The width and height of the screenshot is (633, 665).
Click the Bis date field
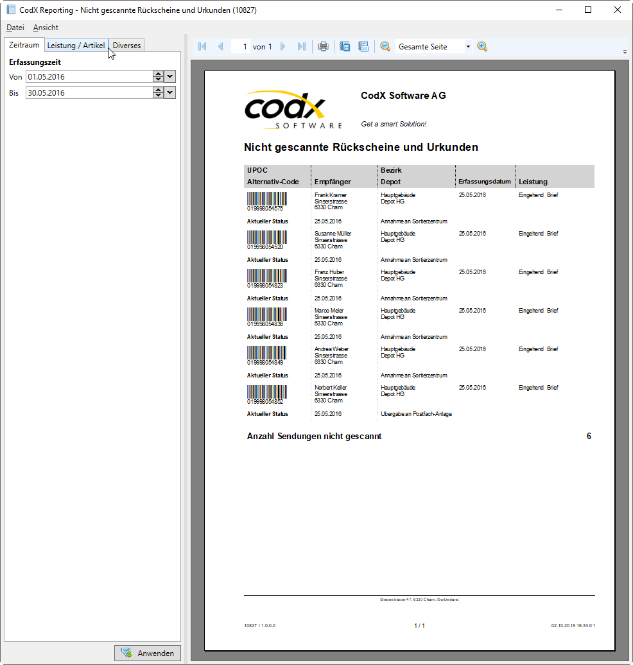89,93
